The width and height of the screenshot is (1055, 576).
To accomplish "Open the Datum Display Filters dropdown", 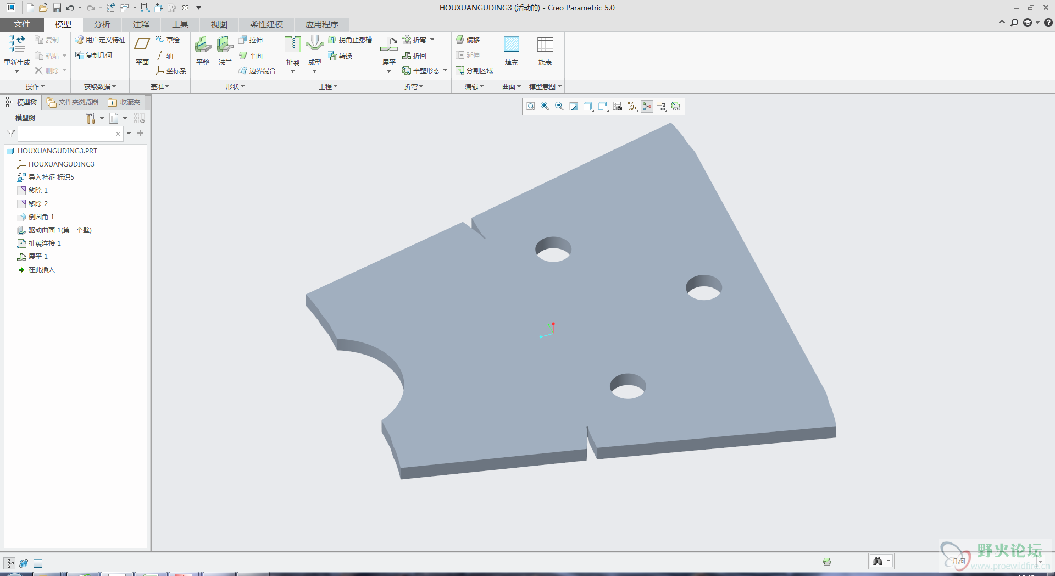I will click(632, 106).
